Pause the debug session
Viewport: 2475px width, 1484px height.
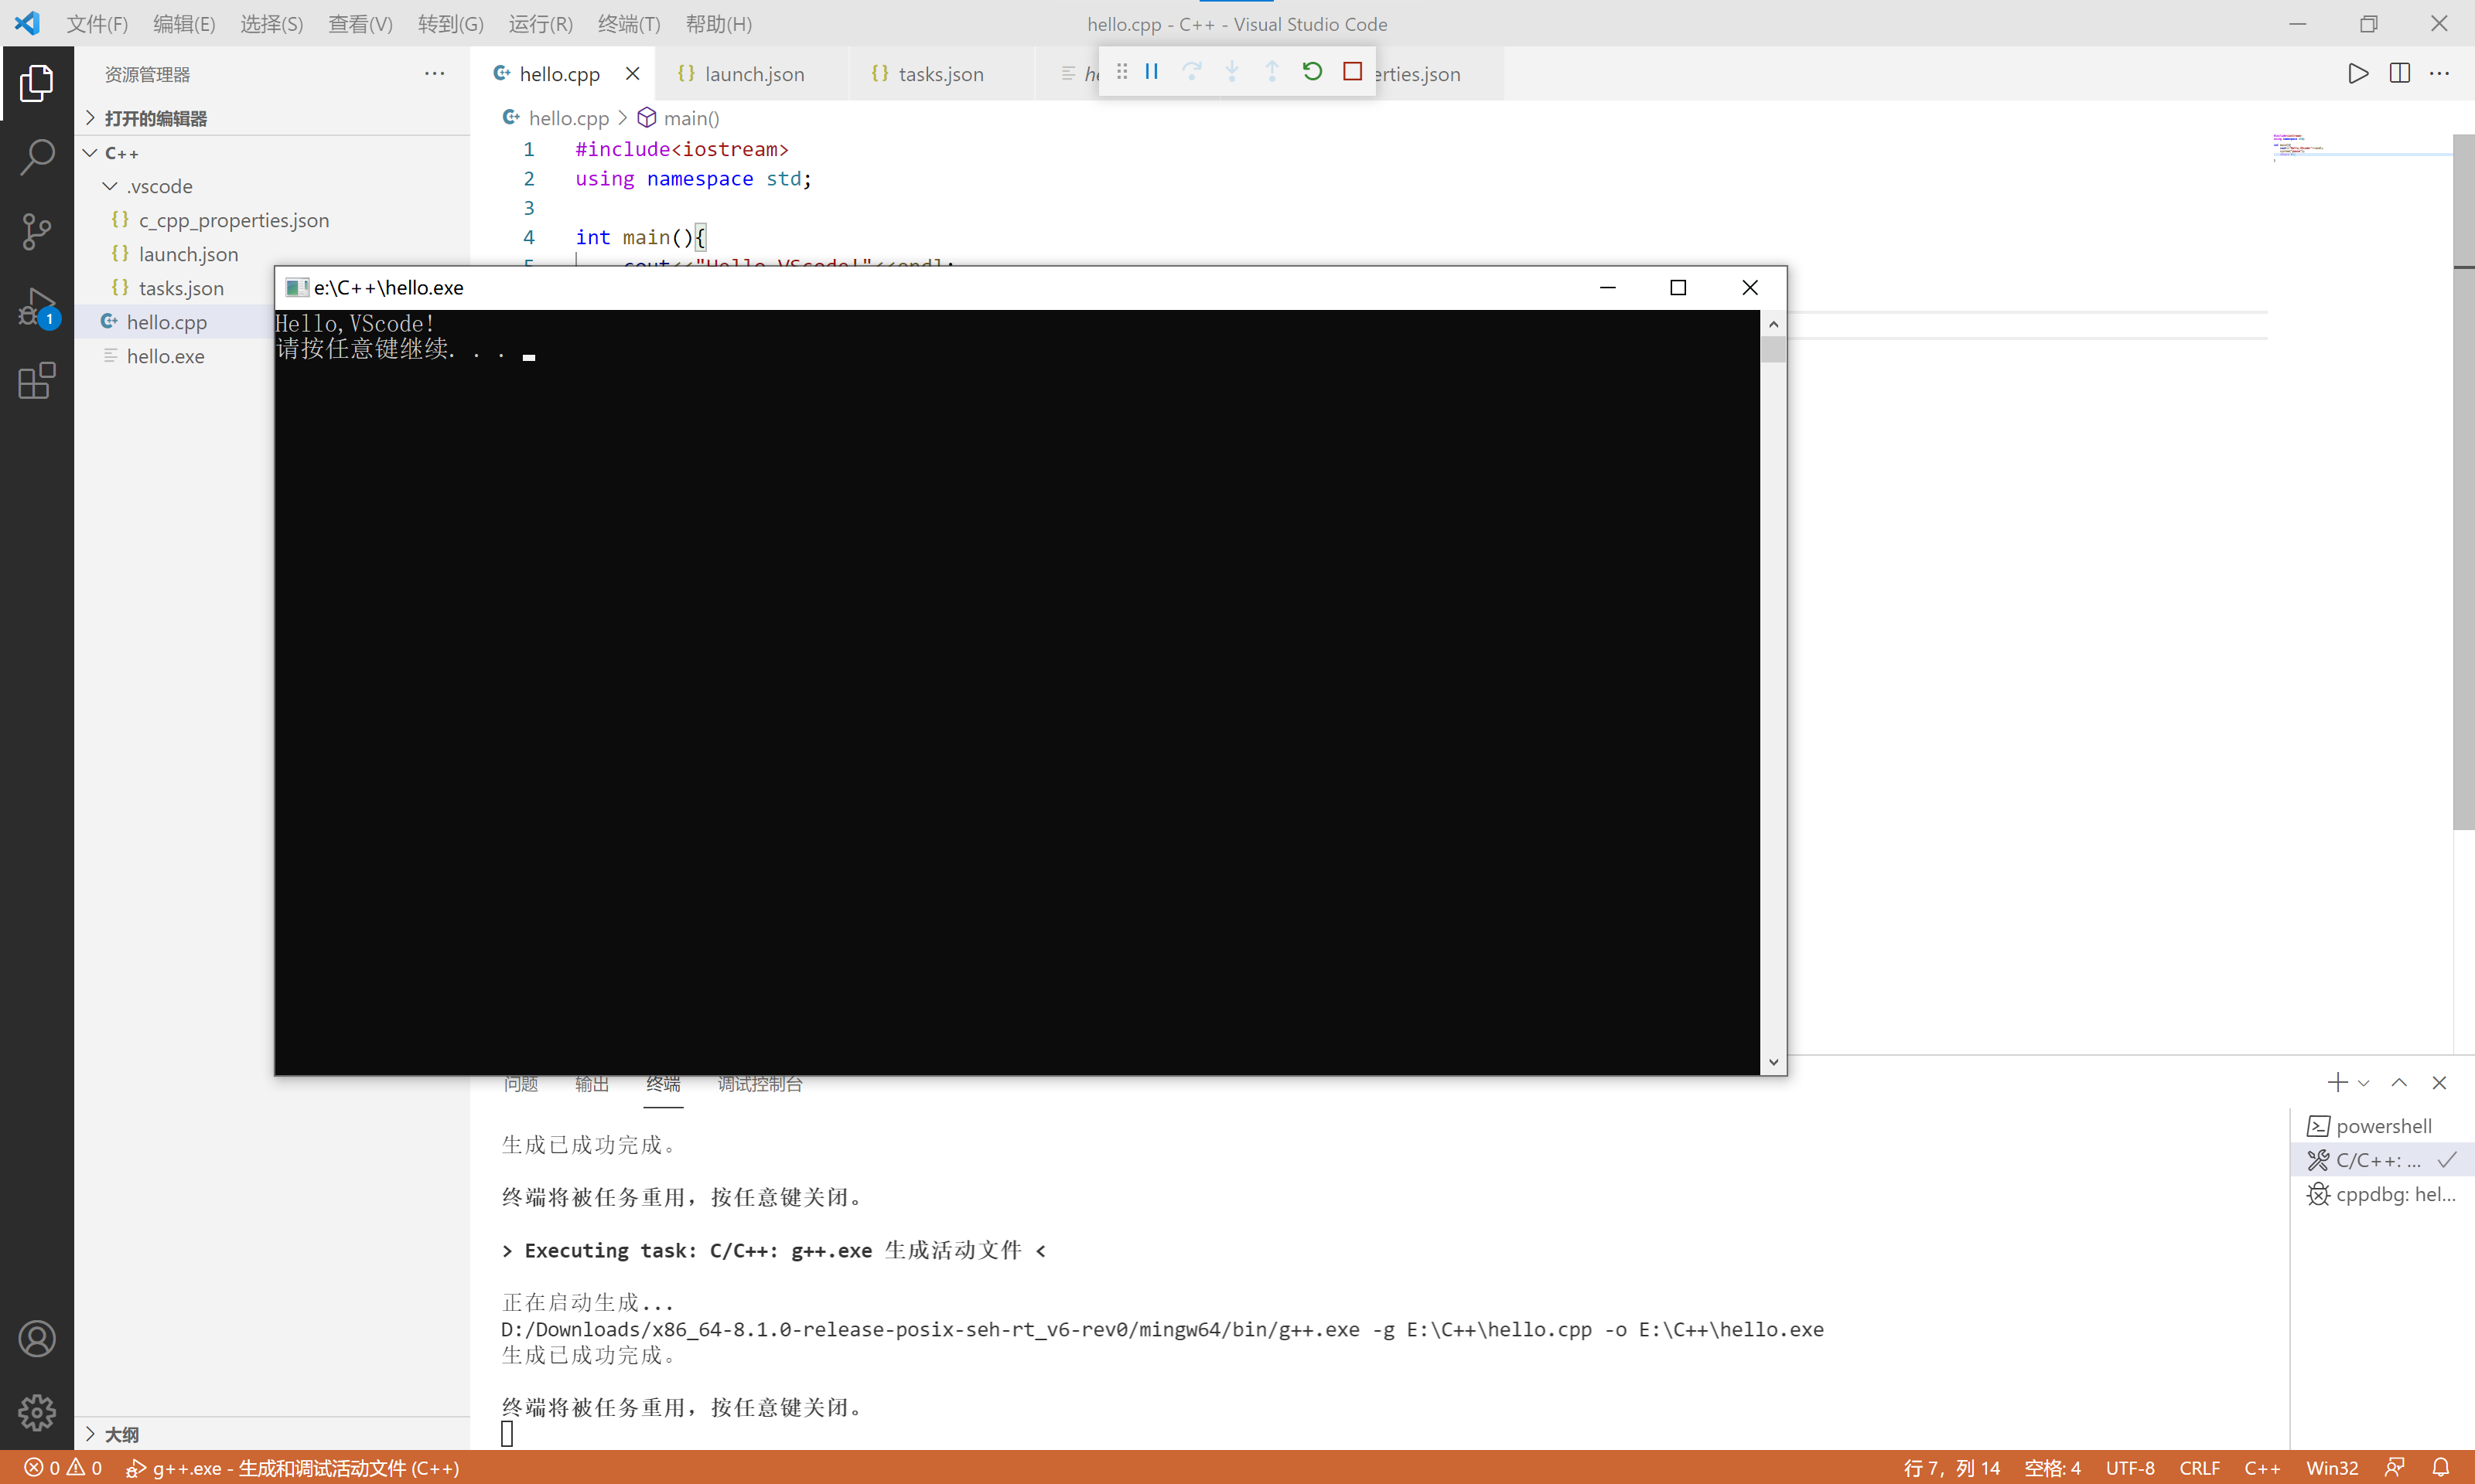point(1152,72)
